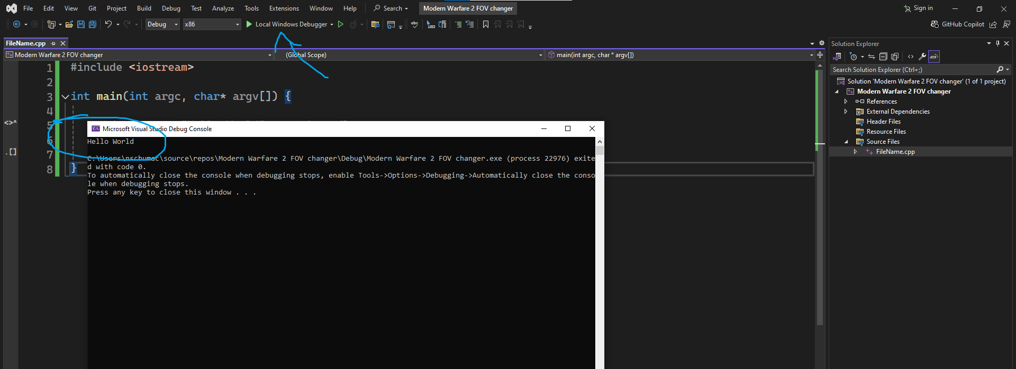Open the main(int argc, char * argv[]) member dropdown
1016x369 pixels.
(x=680, y=55)
